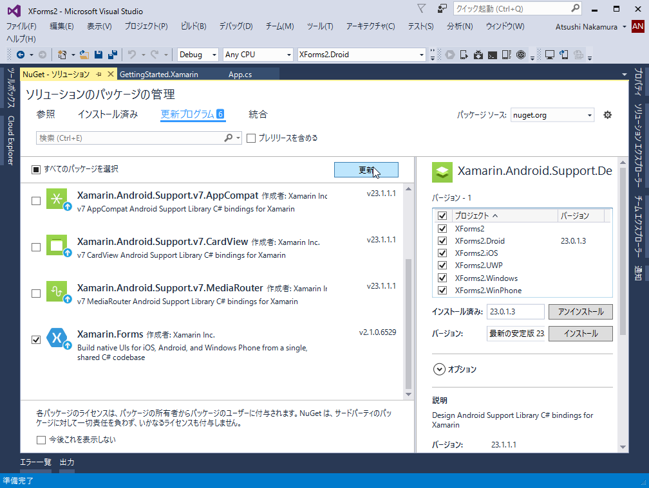649x488 pixels.
Task: Open the document tabs overflow dropdown
Action: tap(624, 75)
